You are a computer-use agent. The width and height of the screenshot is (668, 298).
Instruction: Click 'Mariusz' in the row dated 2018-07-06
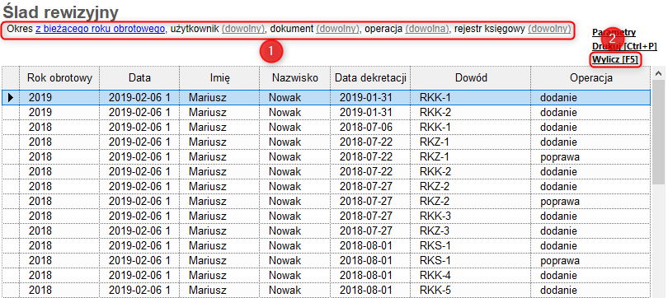tap(219, 127)
